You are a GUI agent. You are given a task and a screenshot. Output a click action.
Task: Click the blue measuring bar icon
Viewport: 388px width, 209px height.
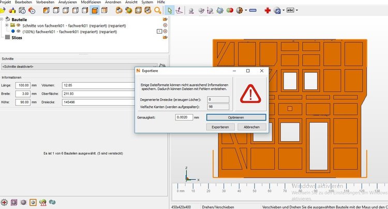pos(252,10)
